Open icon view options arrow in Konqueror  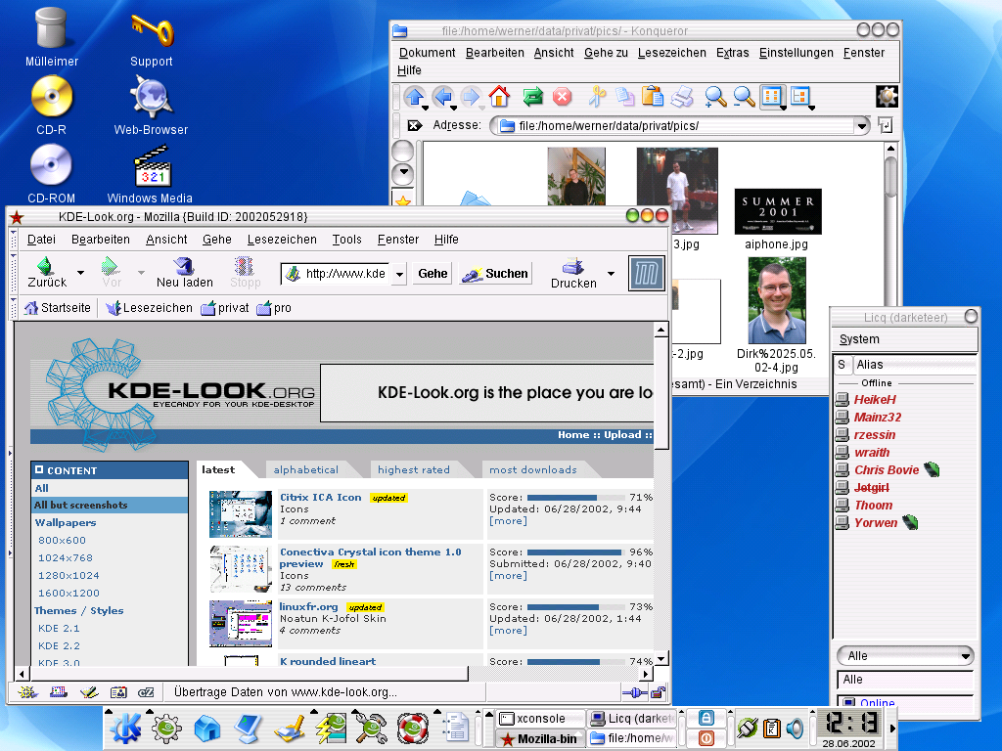point(783,108)
